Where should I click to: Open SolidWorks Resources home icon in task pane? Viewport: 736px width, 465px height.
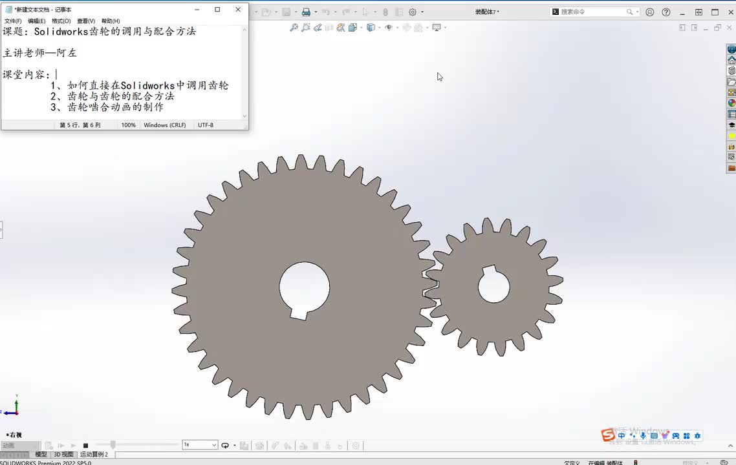point(731,60)
